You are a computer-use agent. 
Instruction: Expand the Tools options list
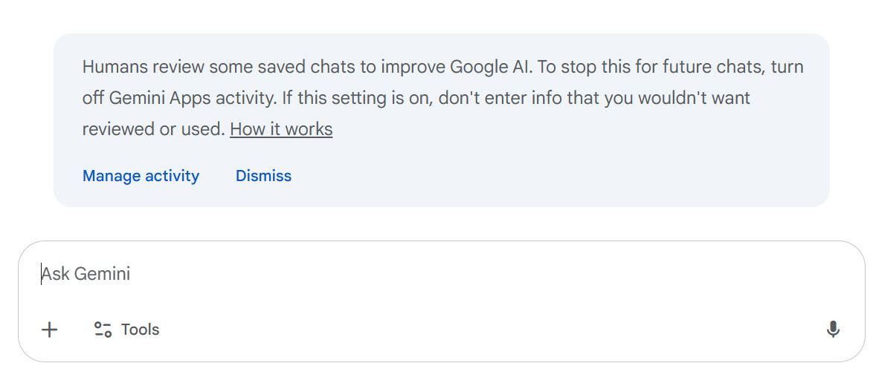[x=126, y=330]
